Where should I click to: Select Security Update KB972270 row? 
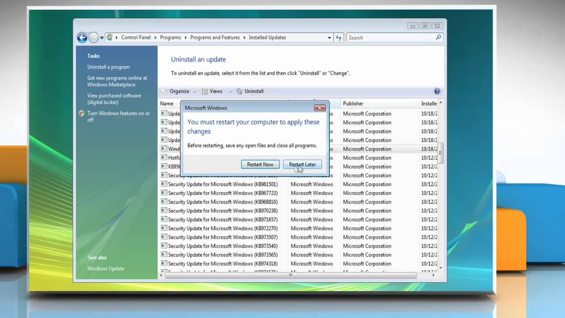click(298, 228)
